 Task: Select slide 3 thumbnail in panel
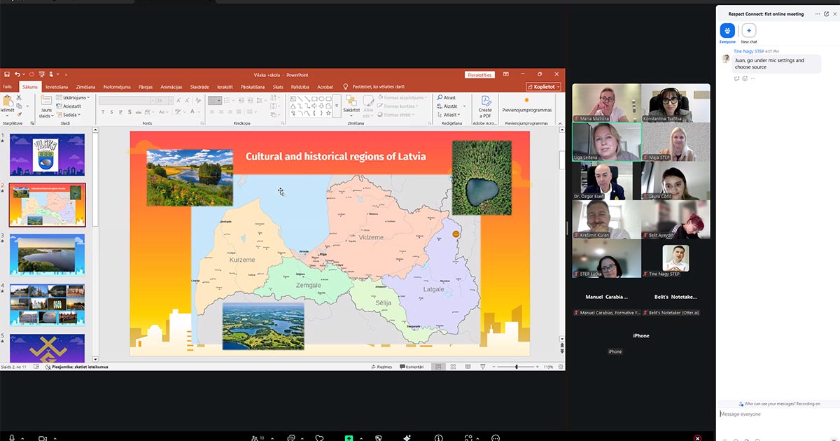(x=47, y=253)
